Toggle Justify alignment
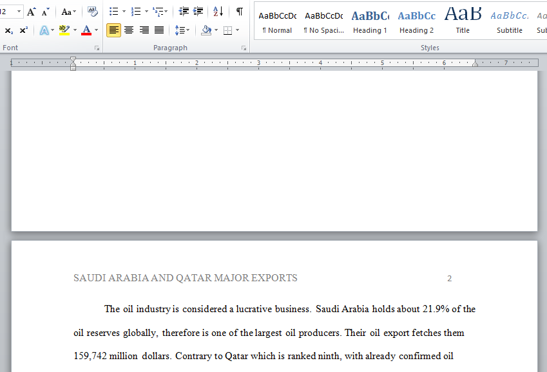This screenshot has height=372, width=547. coord(159,30)
